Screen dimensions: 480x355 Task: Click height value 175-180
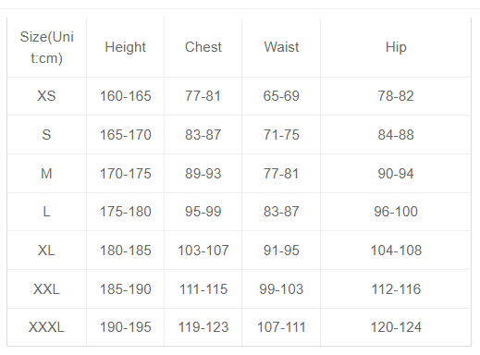(126, 212)
